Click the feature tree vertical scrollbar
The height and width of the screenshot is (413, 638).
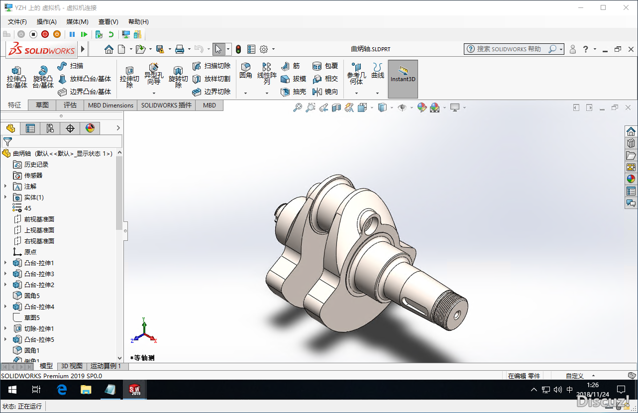click(119, 194)
